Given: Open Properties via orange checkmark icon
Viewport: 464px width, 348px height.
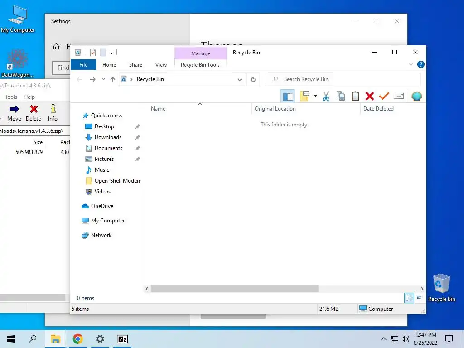Looking at the screenshot, I should [384, 96].
